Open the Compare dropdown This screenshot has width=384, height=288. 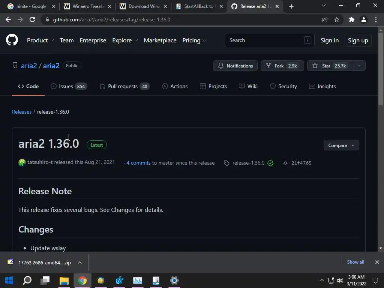tap(341, 145)
